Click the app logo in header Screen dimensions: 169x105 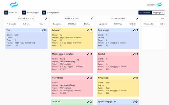14,5
